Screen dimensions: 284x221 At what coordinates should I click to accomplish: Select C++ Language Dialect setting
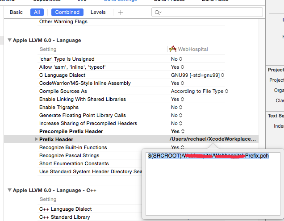click(x=65, y=209)
